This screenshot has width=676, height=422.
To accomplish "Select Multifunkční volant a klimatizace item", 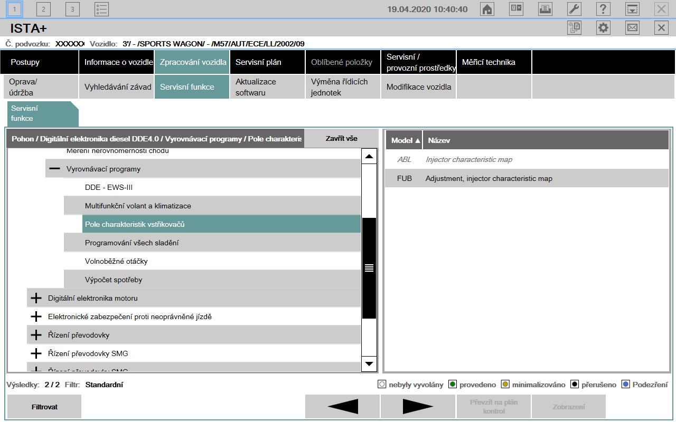I will pyautogui.click(x=212, y=206).
